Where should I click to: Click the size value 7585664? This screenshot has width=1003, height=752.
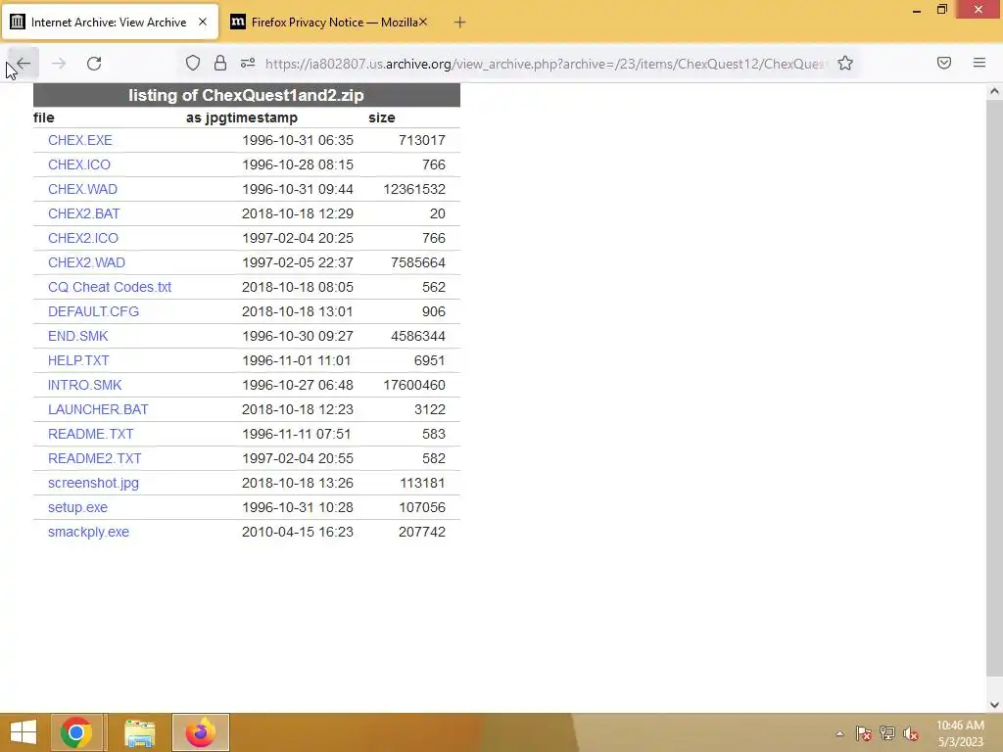pyautogui.click(x=417, y=262)
